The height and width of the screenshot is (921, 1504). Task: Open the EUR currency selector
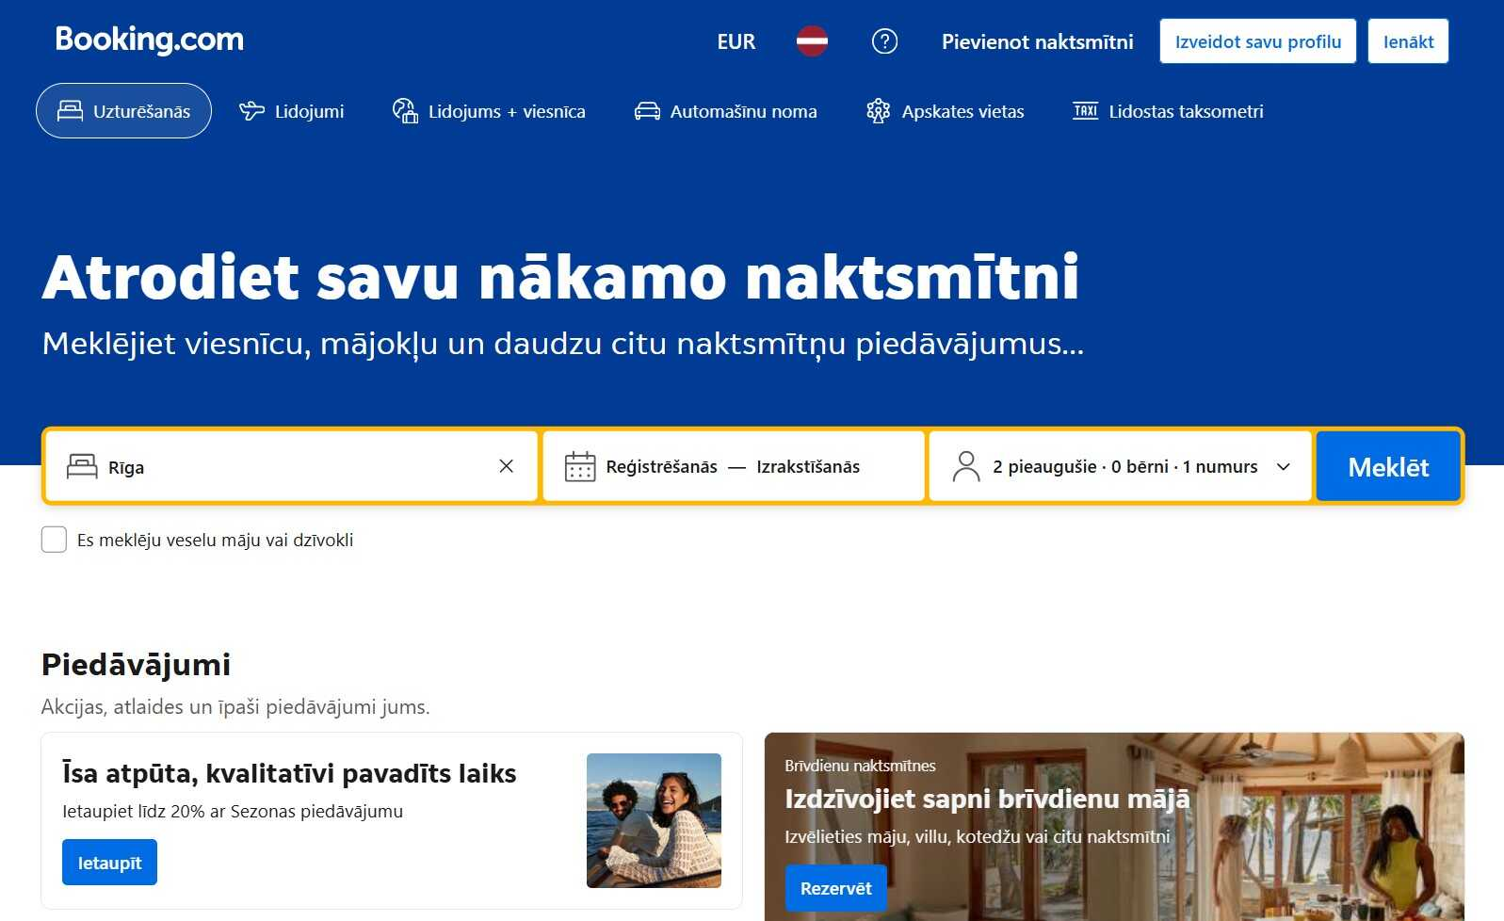(736, 41)
